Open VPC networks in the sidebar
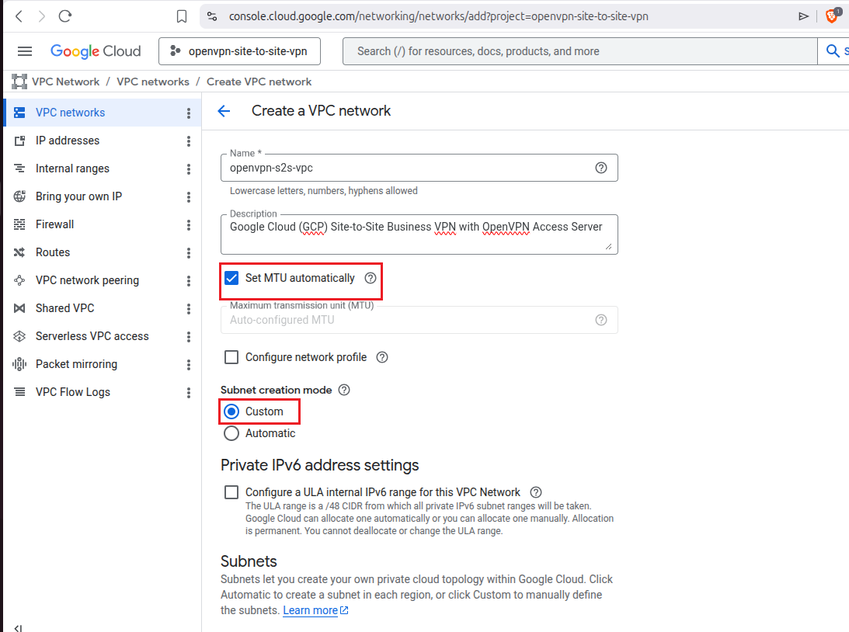Screen dimensions: 849x632 pyautogui.click(x=71, y=113)
